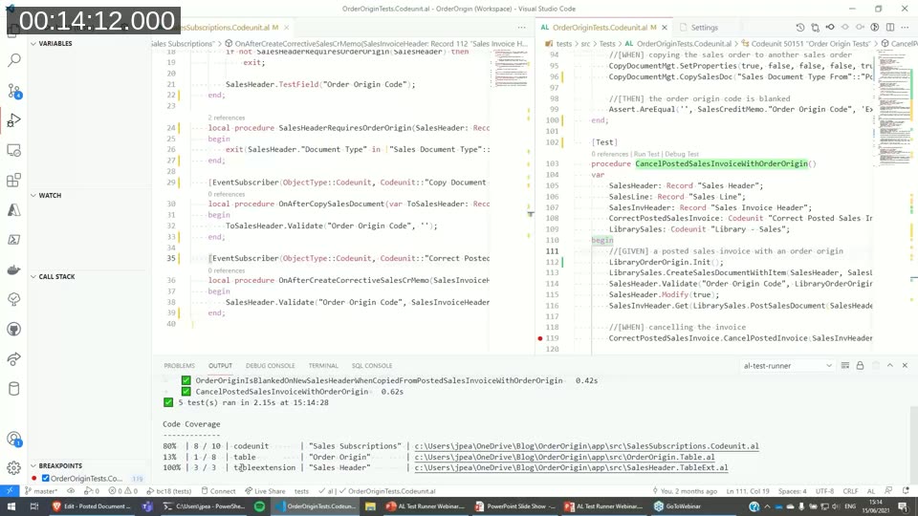Click 'Tests' folder in the breadcrumb
This screenshot has width=918, height=516.
tap(607, 43)
